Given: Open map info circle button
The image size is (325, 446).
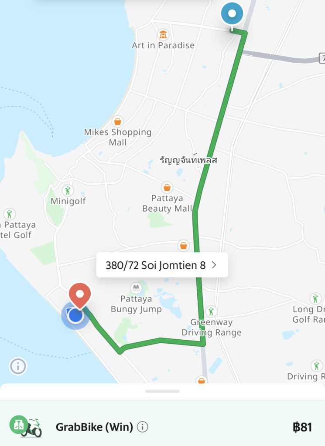Looking at the screenshot, I should [18, 366].
